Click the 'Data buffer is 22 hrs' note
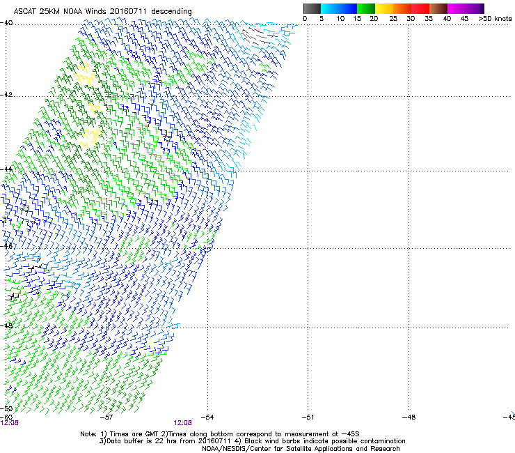Image resolution: width=515 pixels, height=453 pixels. (252, 441)
